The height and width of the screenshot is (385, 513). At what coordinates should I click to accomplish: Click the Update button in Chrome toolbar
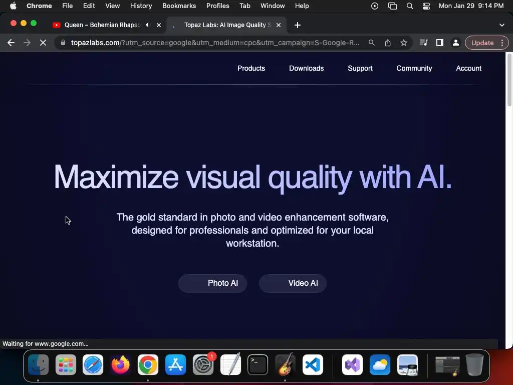(x=482, y=43)
